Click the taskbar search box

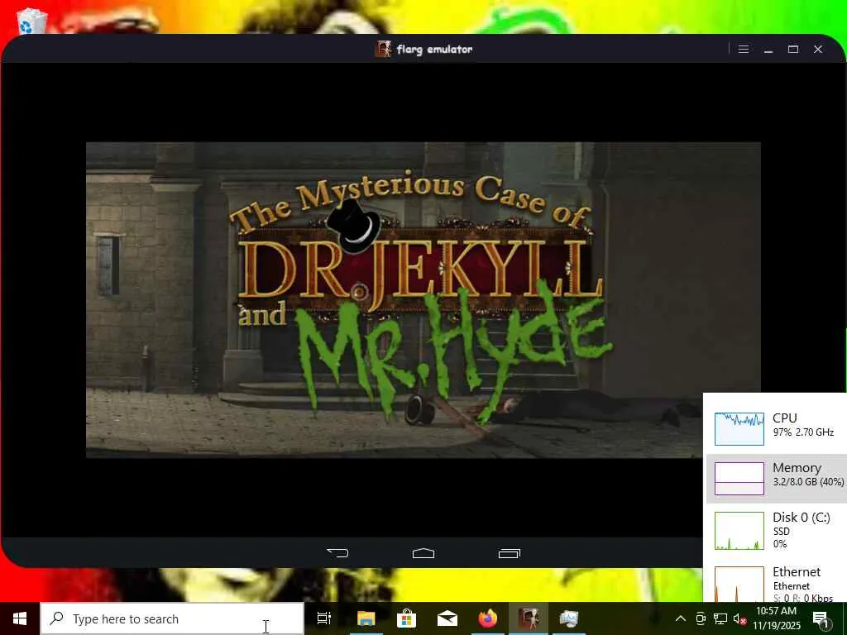172,618
